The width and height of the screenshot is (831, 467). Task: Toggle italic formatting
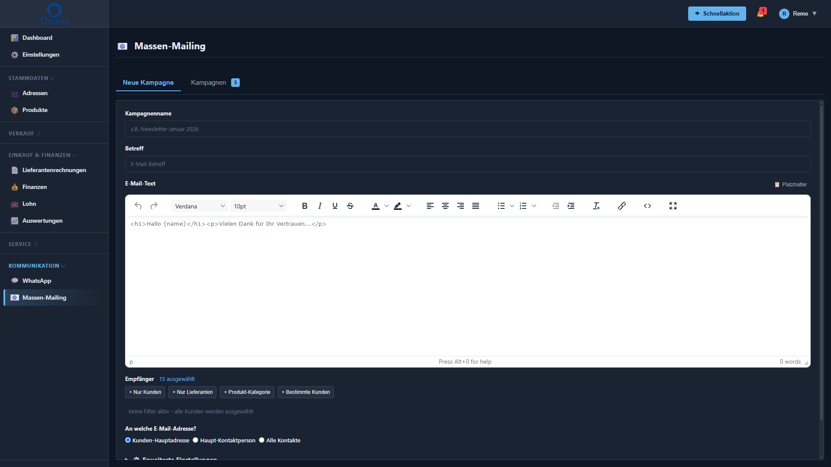[320, 206]
